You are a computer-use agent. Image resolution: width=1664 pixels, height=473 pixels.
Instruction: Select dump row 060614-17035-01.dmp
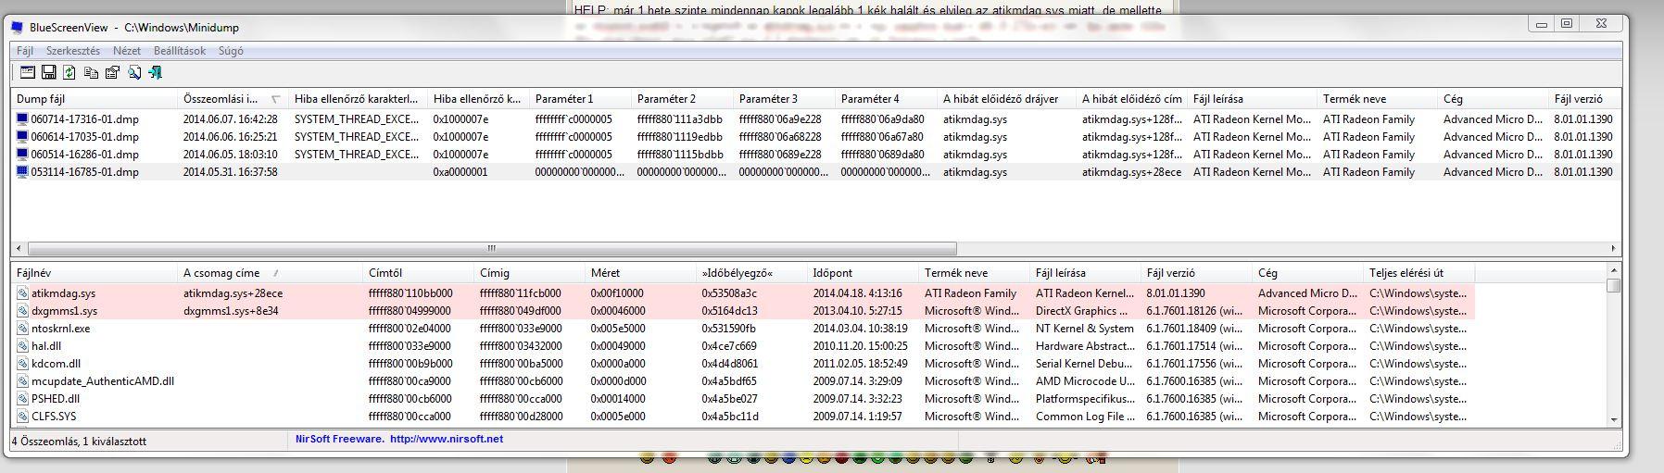(x=817, y=137)
